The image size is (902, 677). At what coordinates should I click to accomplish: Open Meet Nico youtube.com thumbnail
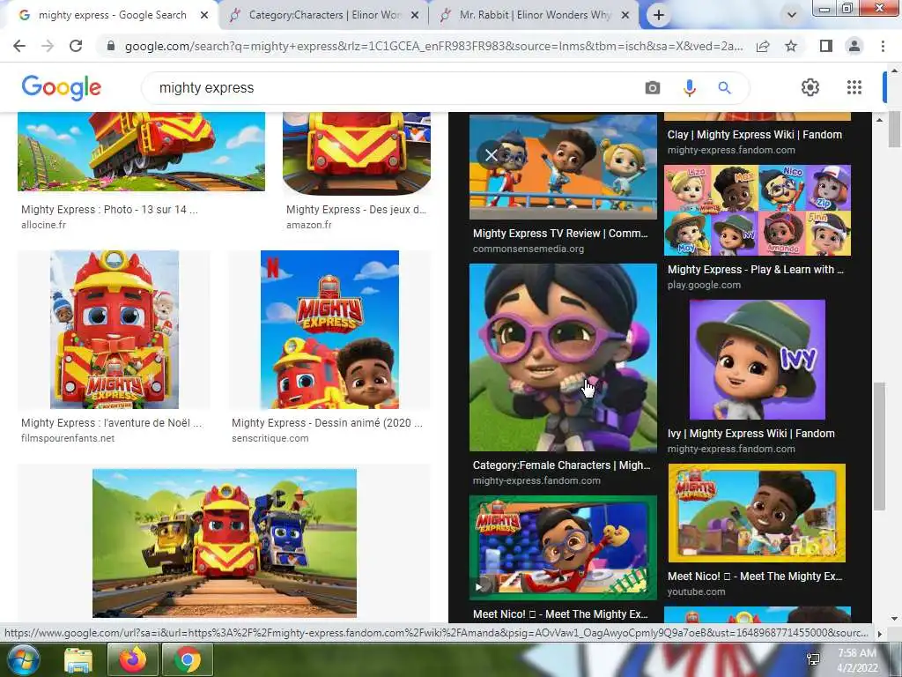[757, 512]
